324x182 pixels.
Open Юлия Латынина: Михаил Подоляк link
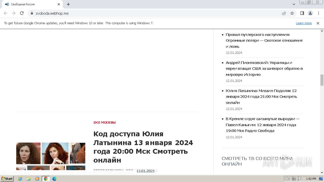(x=261, y=97)
